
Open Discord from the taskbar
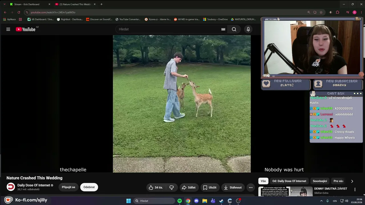[196, 201]
